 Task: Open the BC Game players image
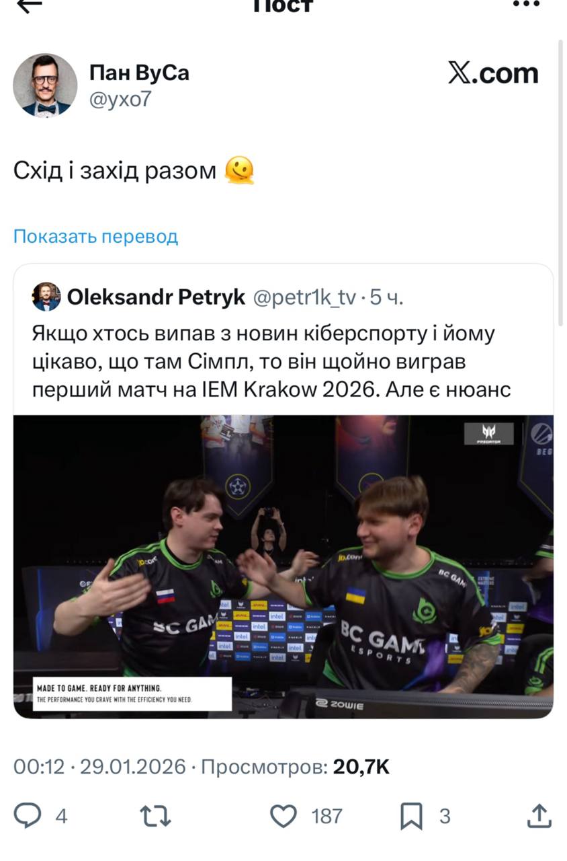point(283,566)
